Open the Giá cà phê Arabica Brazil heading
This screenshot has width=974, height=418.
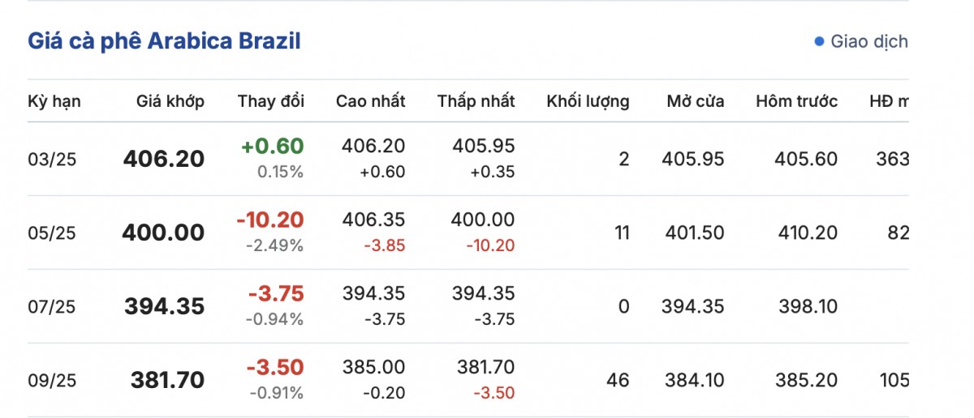tap(165, 41)
